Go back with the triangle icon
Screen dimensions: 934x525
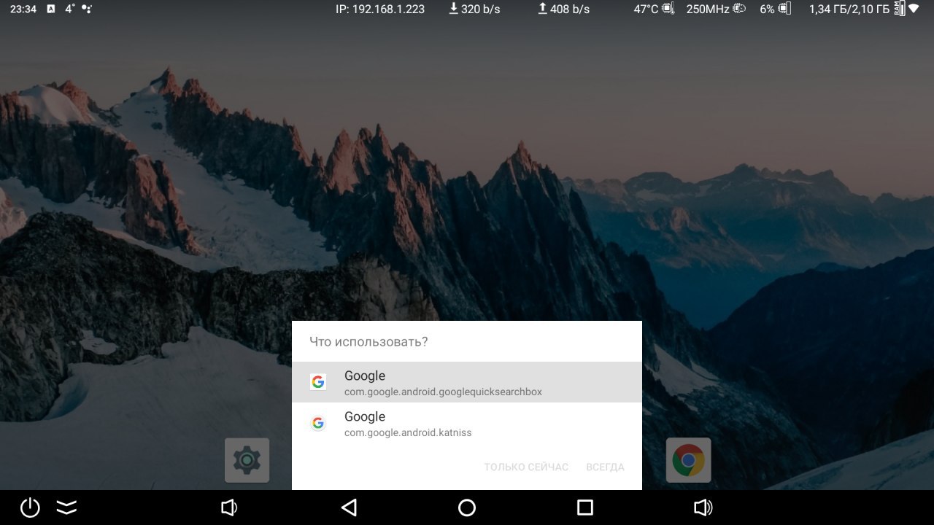pyautogui.click(x=349, y=507)
